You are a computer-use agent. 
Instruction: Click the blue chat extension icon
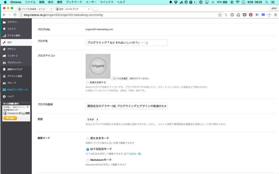point(263,15)
